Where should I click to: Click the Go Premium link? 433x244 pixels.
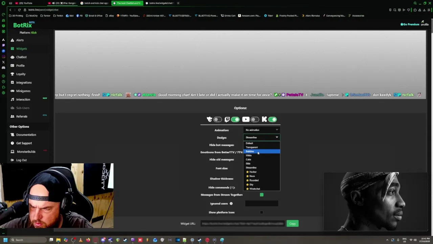click(x=410, y=24)
